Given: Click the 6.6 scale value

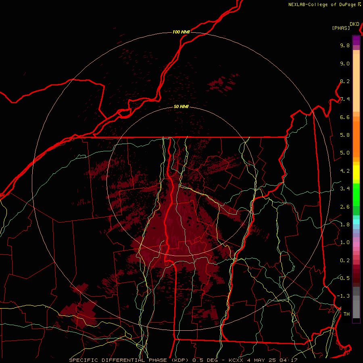Looking at the screenshot, I should [345, 117].
